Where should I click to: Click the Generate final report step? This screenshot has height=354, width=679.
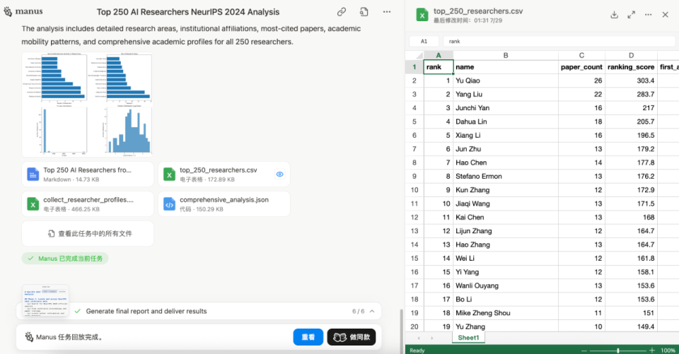tap(146, 311)
